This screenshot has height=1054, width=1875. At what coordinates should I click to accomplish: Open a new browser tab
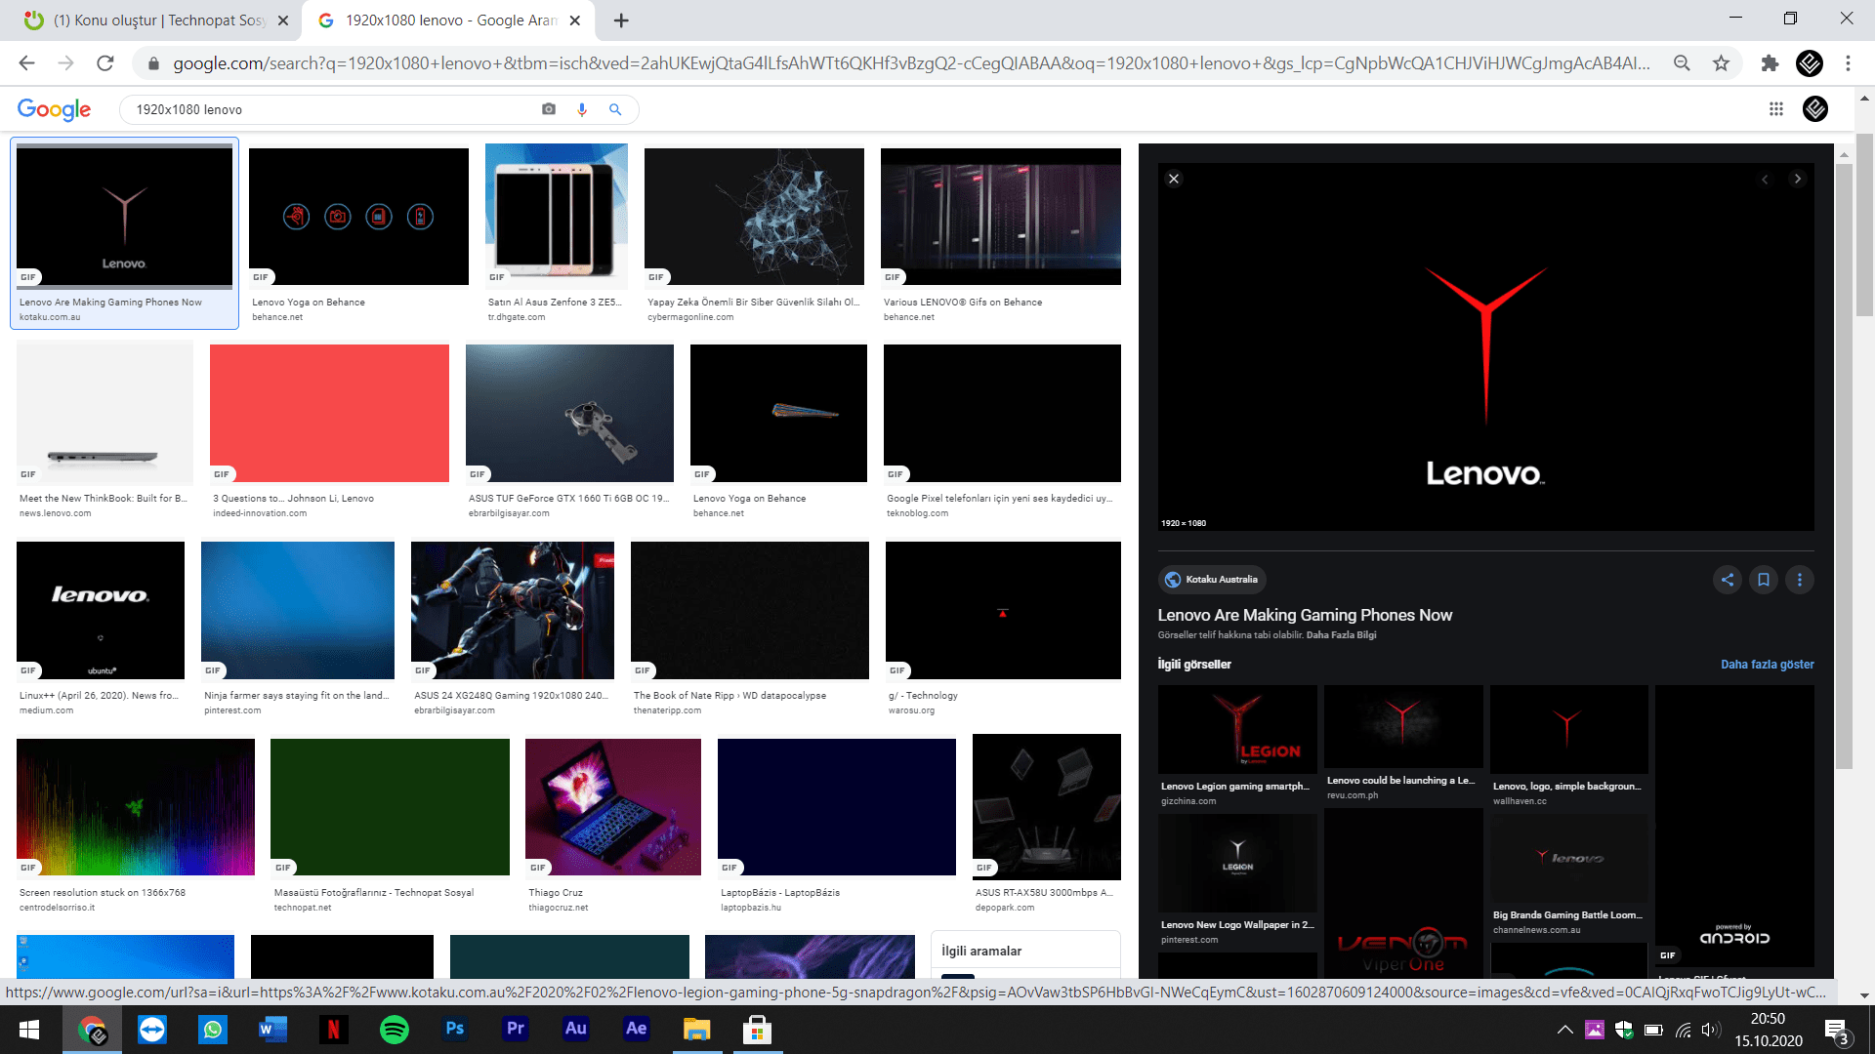click(x=621, y=20)
